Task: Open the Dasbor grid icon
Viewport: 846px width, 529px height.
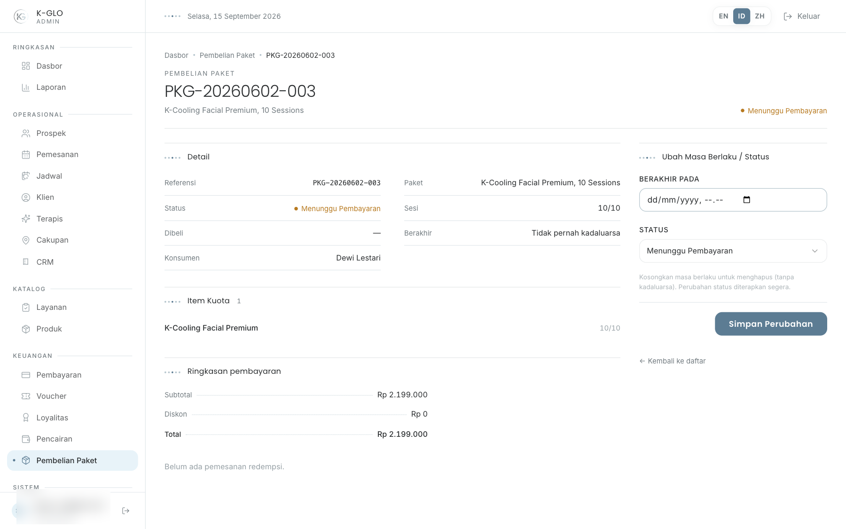Action: click(x=26, y=66)
